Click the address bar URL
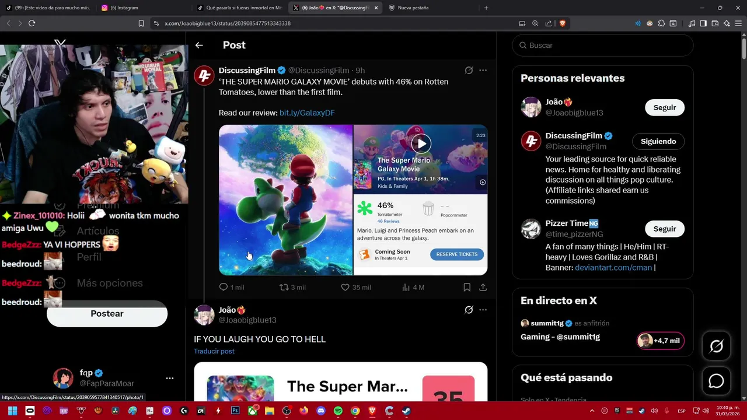747x420 pixels. (x=228, y=23)
